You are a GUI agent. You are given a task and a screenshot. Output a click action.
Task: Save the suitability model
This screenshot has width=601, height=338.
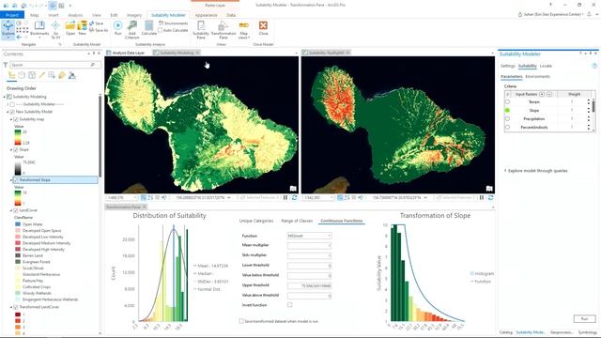(97, 23)
